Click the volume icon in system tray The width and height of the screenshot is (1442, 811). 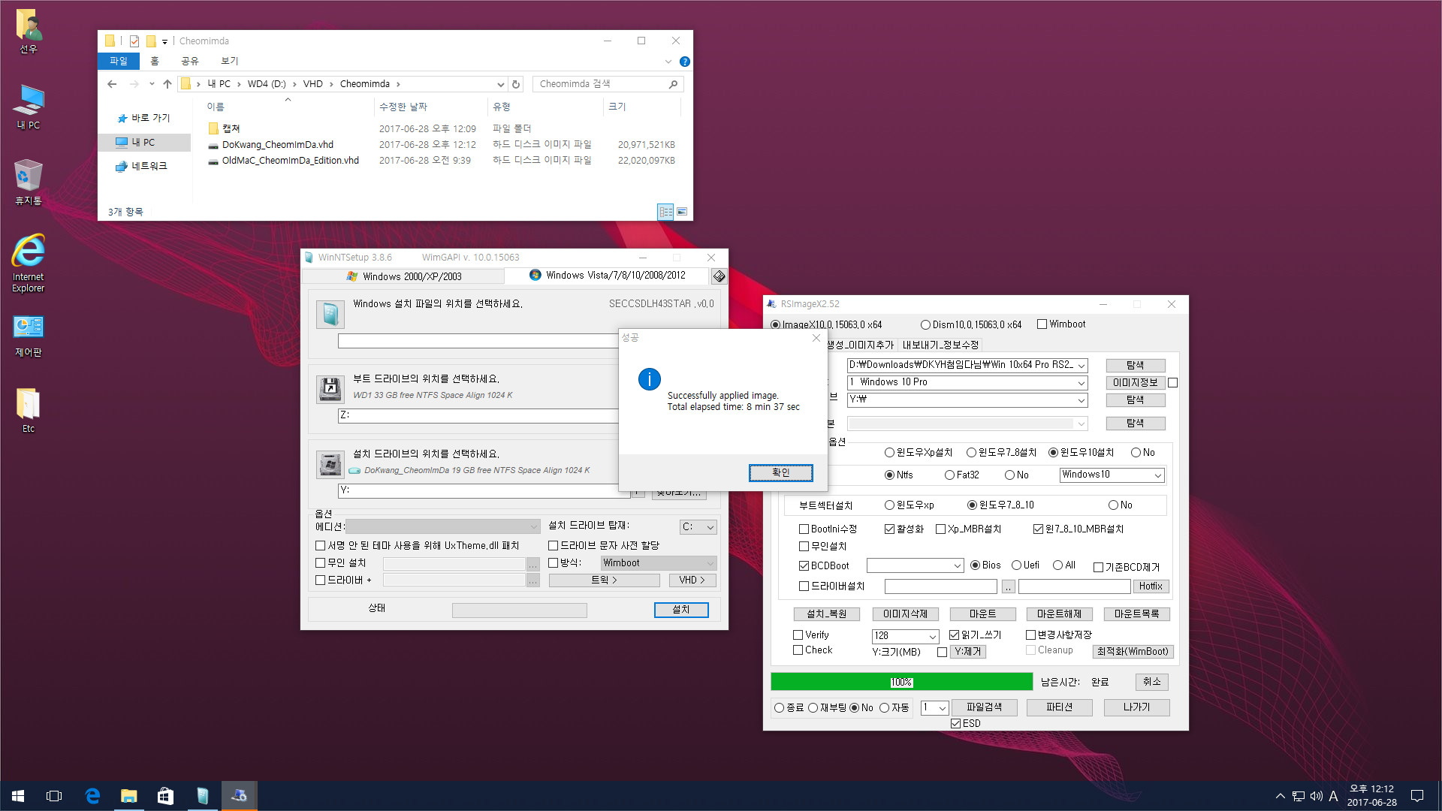1316,796
